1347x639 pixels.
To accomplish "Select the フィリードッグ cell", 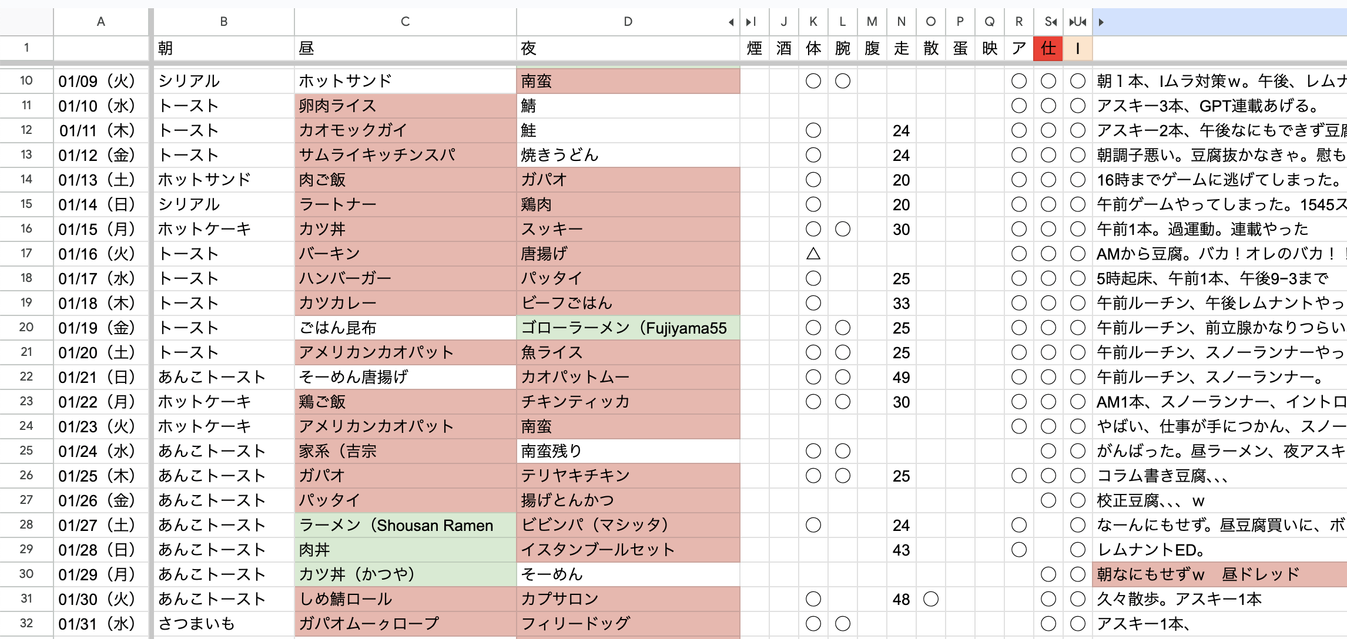I will (x=628, y=623).
